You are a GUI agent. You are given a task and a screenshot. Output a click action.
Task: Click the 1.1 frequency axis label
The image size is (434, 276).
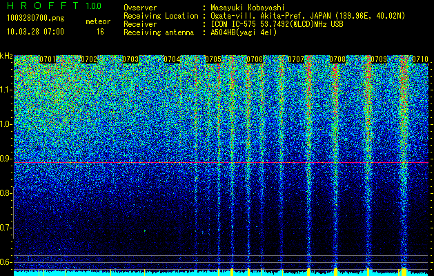click(5, 90)
